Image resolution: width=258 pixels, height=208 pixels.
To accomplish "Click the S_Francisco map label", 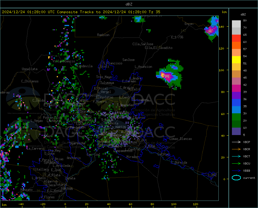I will [x=113, y=63].
